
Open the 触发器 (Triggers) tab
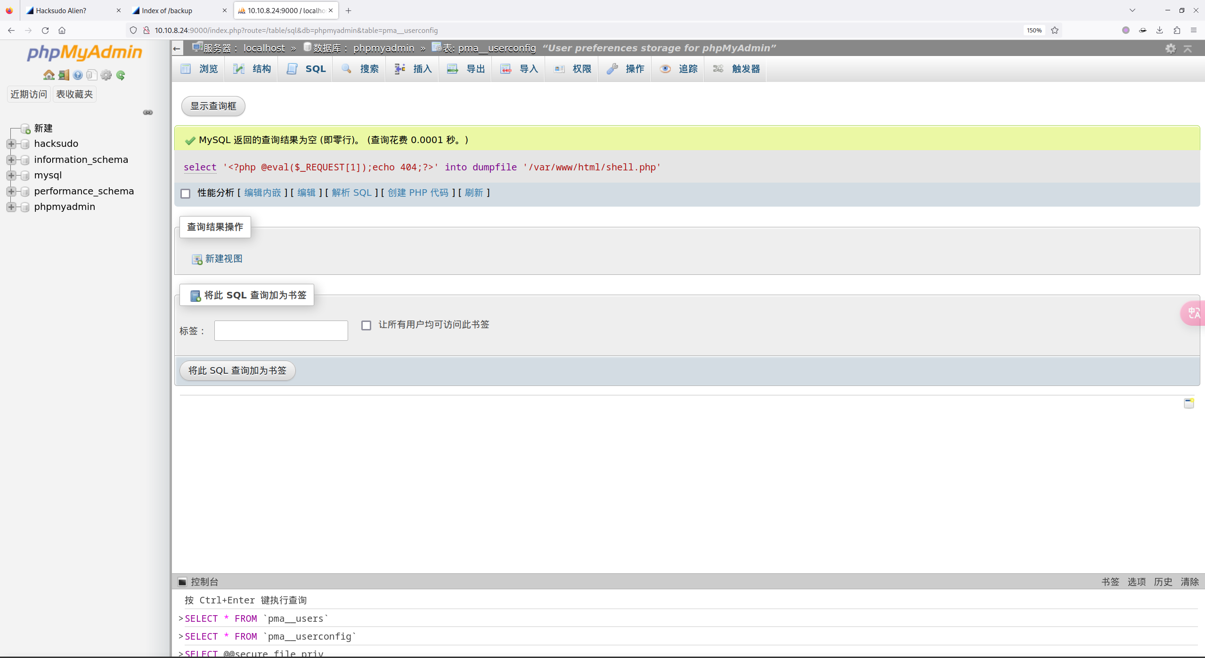coord(736,69)
